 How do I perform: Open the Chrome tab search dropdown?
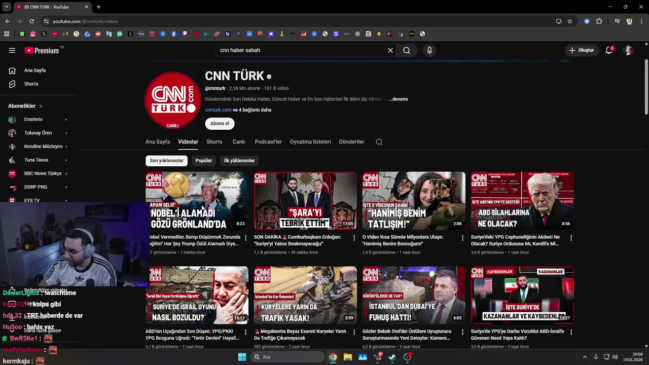pyautogui.click(x=7, y=7)
